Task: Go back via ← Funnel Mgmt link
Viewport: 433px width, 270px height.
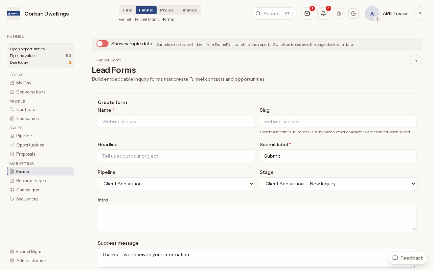Action: click(106, 60)
